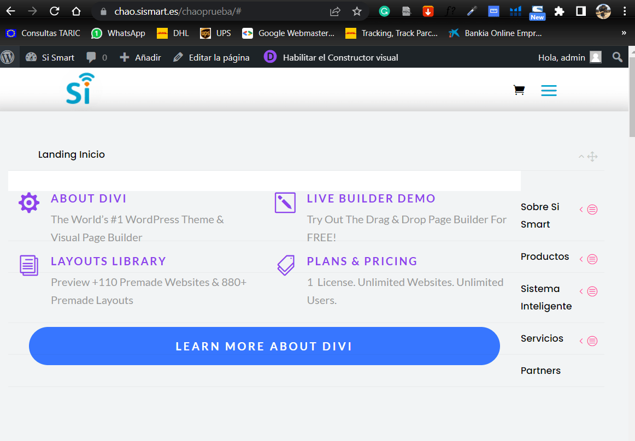Expand the Sistema Inteligente submenu chevron
This screenshot has height=441, width=635.
tap(581, 291)
